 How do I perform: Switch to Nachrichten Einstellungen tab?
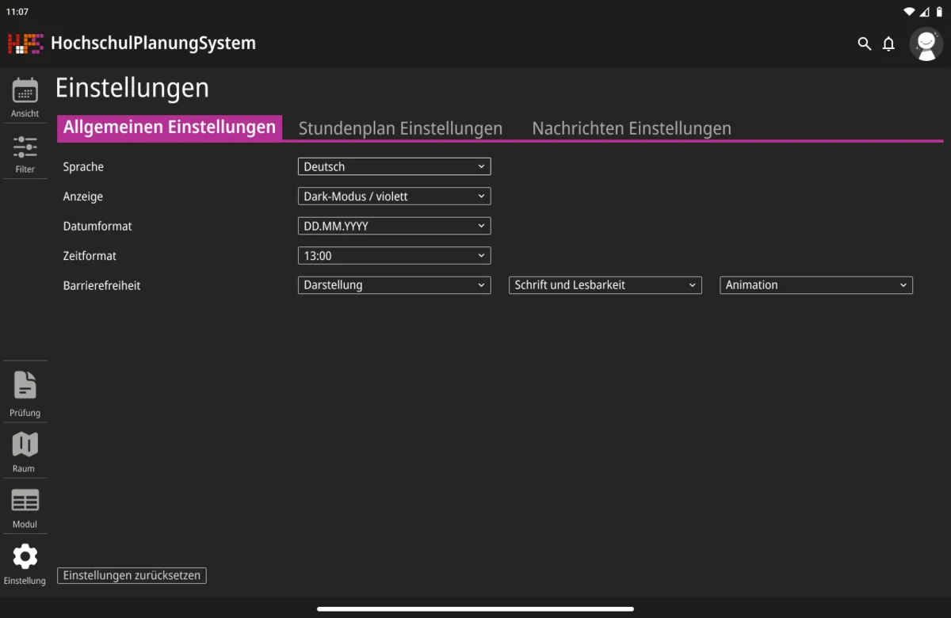(x=631, y=128)
